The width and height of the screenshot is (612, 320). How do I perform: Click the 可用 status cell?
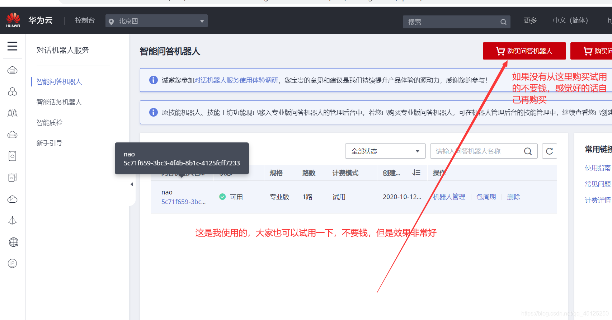pos(231,197)
